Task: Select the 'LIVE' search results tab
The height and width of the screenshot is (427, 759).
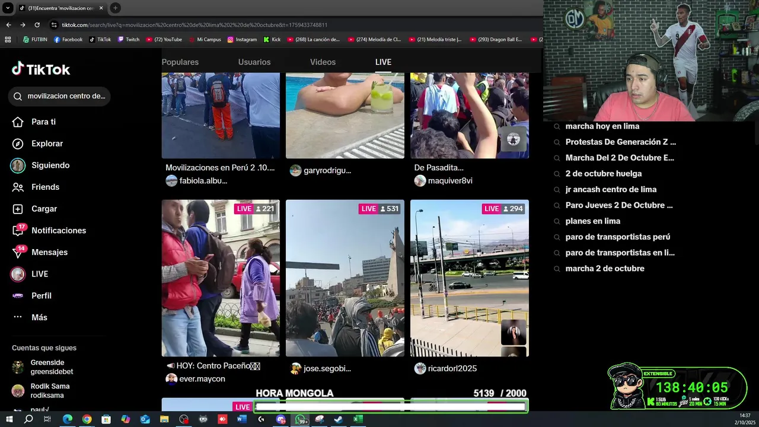Action: [383, 62]
